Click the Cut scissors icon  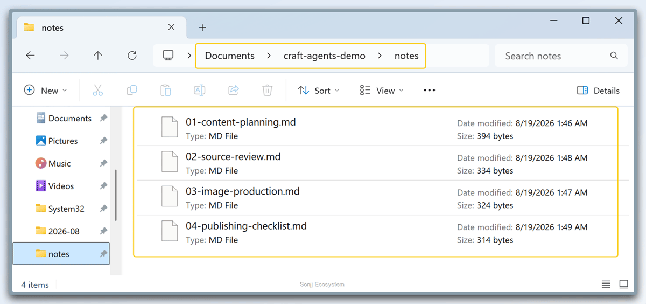(97, 91)
